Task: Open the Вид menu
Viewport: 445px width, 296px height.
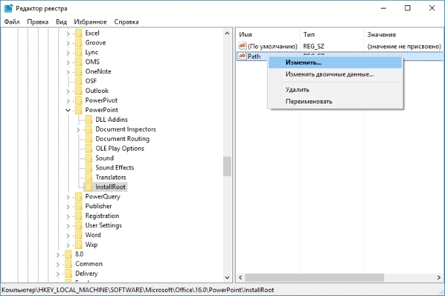Action: pos(61,22)
